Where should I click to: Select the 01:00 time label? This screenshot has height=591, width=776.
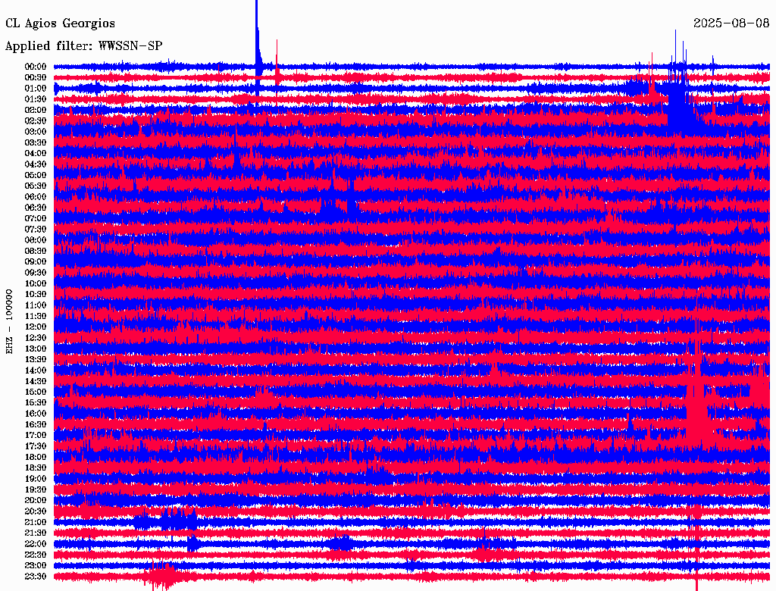36,88
